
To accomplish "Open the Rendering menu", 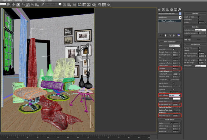I will point(18,1).
